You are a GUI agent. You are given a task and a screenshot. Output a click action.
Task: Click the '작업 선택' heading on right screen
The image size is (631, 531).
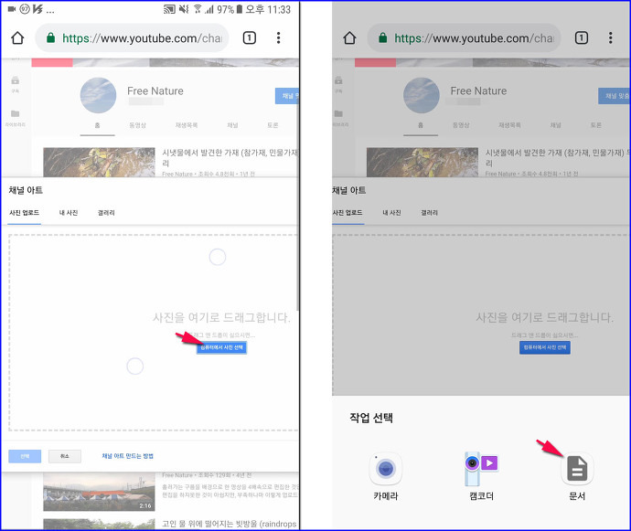click(x=371, y=418)
